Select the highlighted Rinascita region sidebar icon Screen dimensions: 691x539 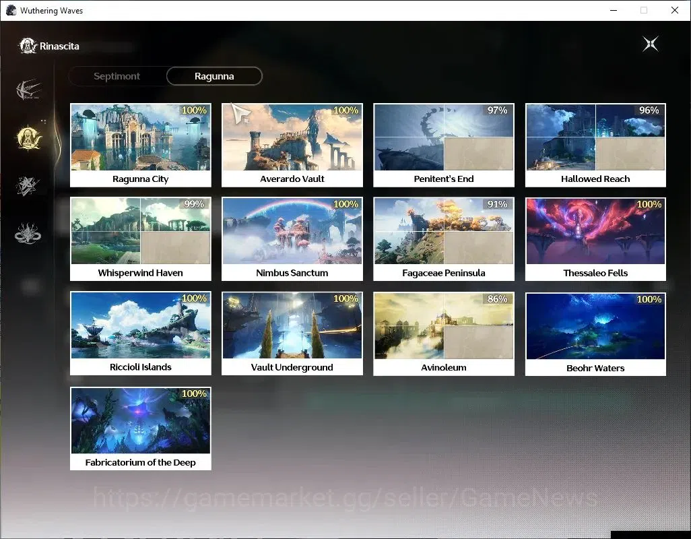29,137
